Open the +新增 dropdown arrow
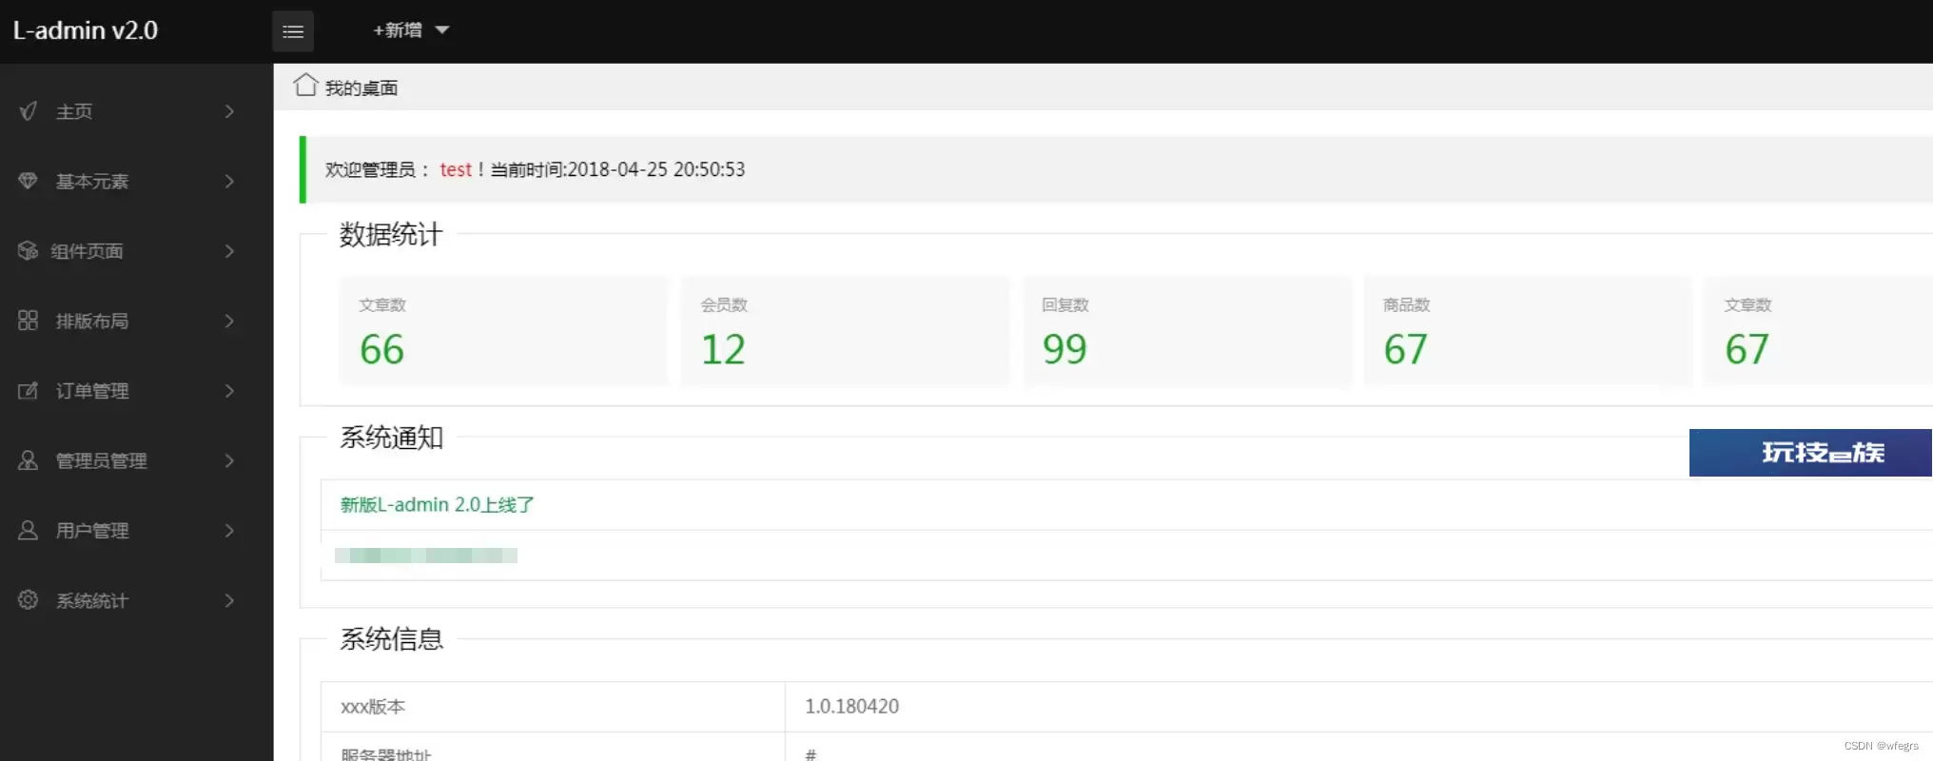Image resolution: width=1933 pixels, height=761 pixels. pos(442,30)
